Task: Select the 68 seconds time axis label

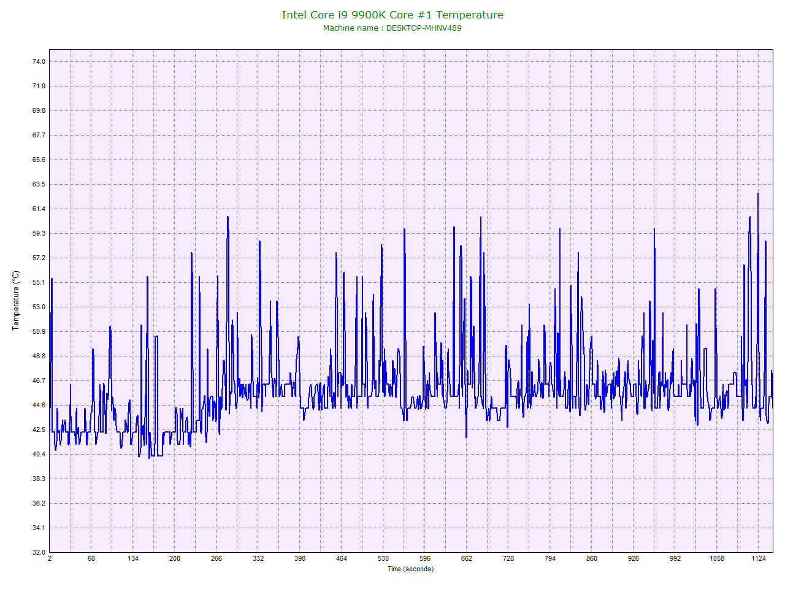Action: pos(91,558)
